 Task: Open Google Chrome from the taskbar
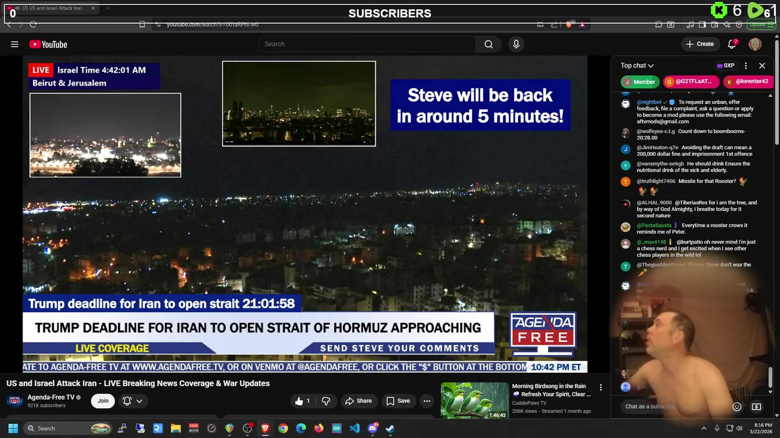[283, 428]
